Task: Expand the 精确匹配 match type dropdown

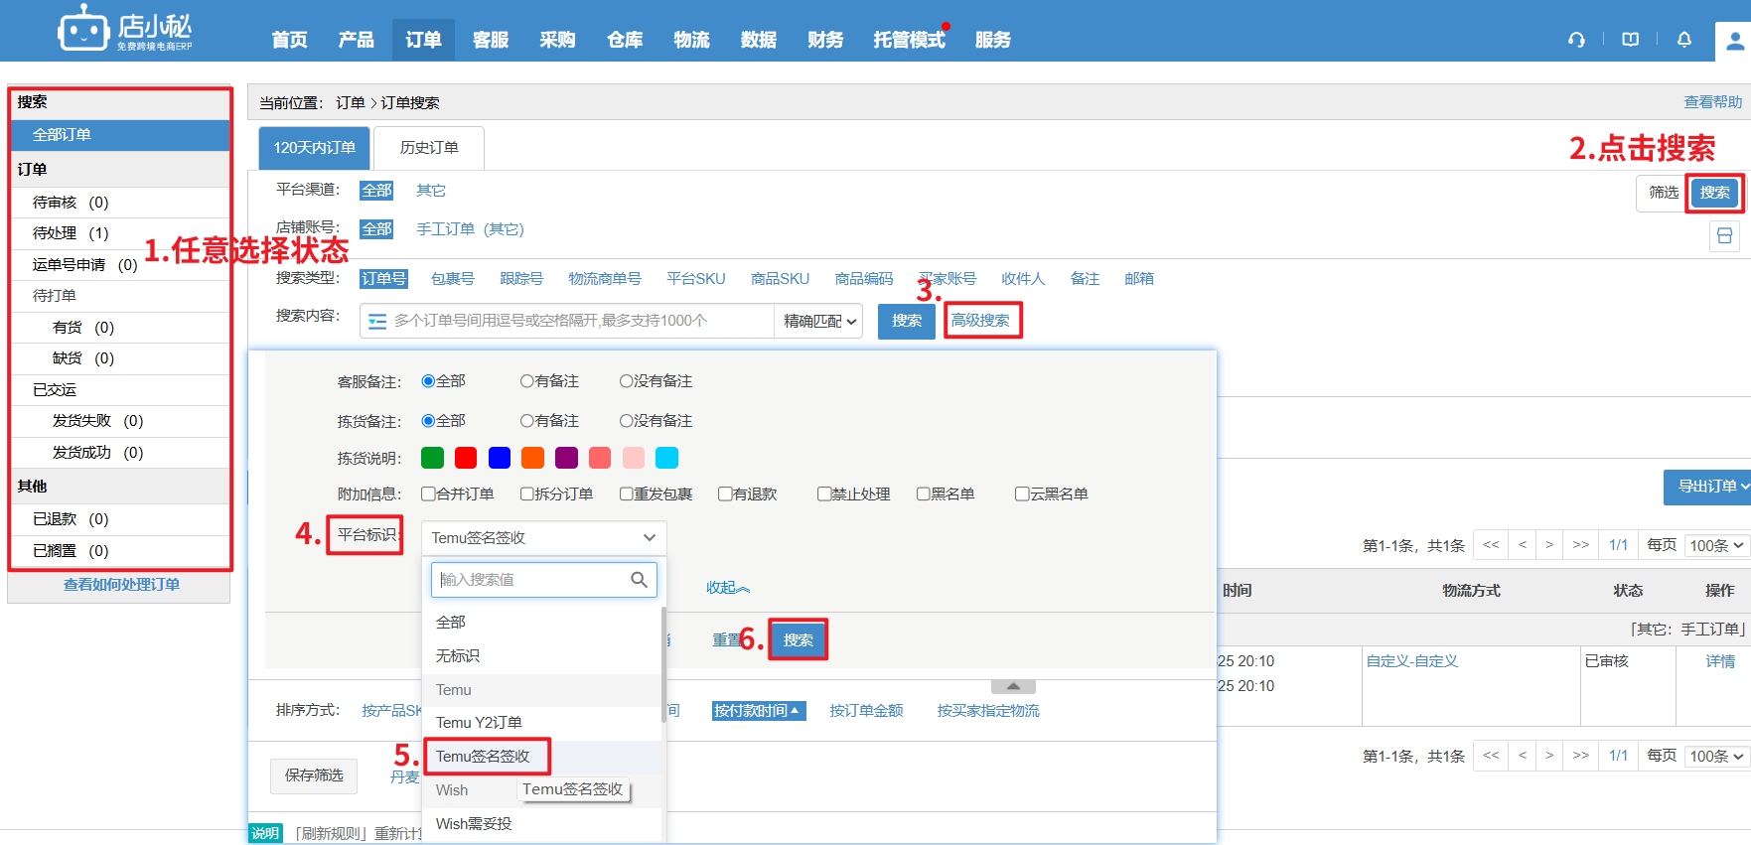Action: click(819, 322)
